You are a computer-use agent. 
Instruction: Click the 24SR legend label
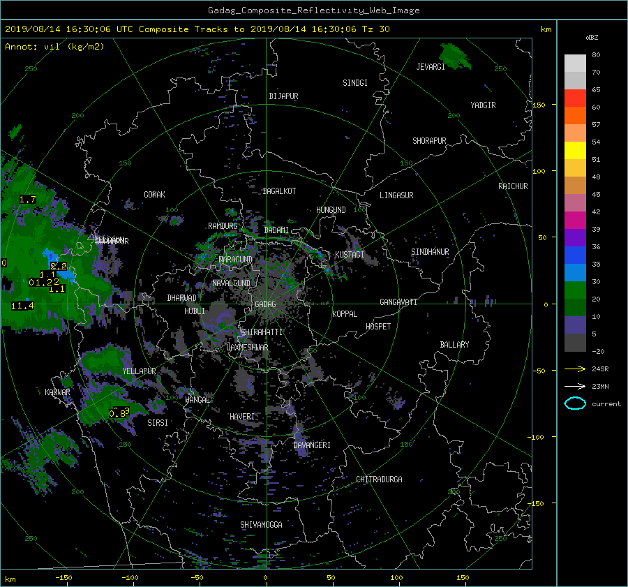click(x=600, y=369)
